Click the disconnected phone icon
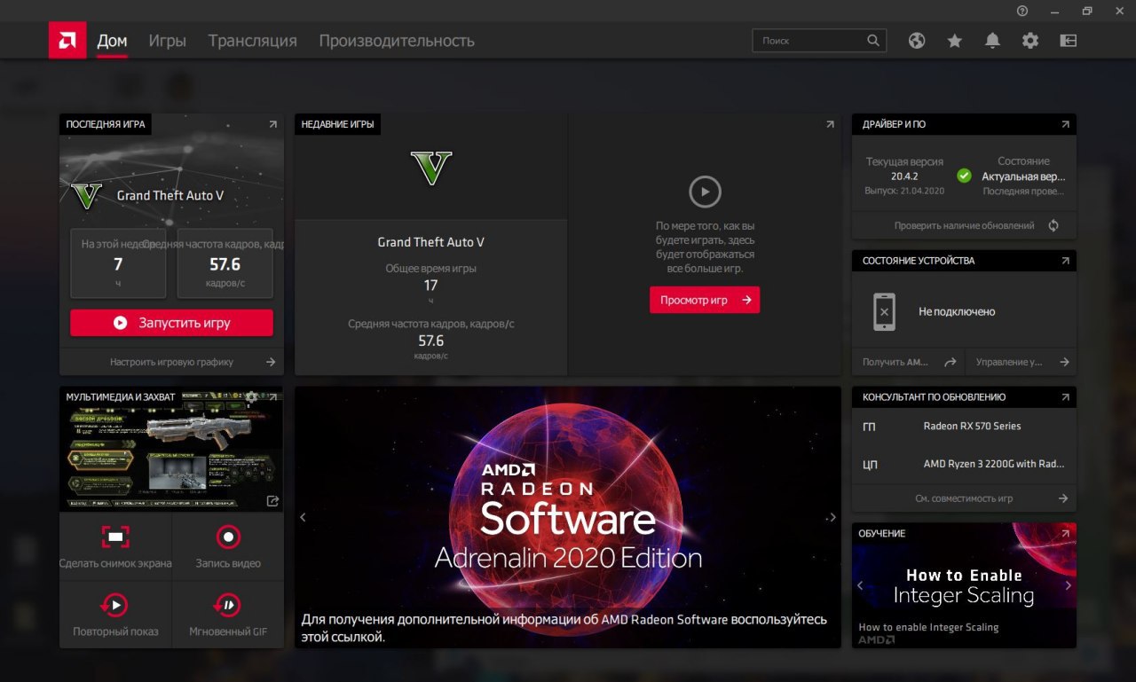This screenshot has width=1136, height=682. [884, 312]
